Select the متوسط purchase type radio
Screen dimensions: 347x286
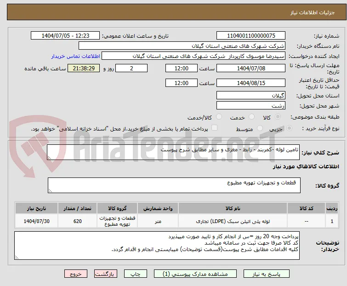[260, 128]
